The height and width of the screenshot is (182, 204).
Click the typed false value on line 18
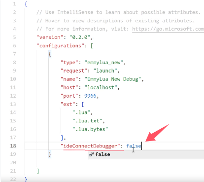click(134, 146)
